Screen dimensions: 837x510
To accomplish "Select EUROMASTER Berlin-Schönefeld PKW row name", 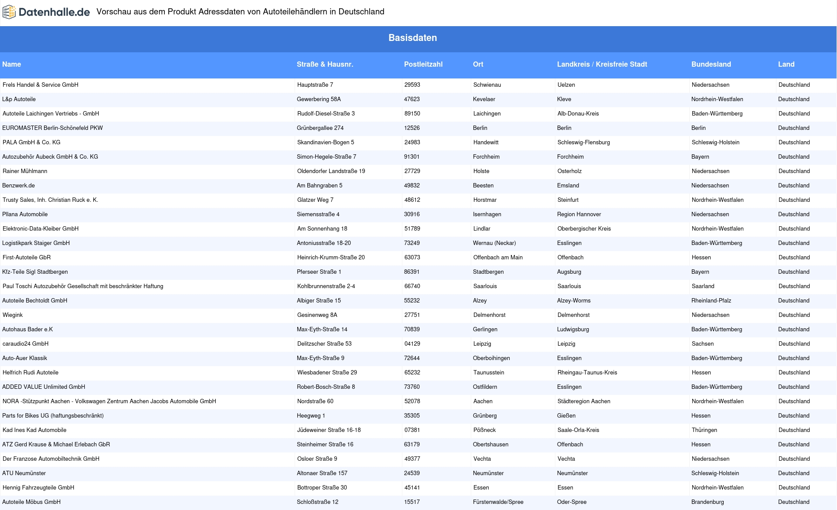I will coord(53,128).
